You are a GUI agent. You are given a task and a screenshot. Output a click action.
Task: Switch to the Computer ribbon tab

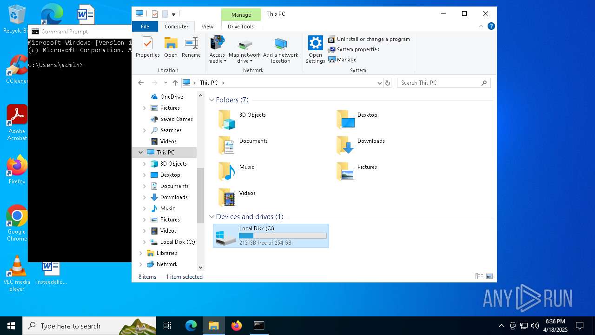click(177, 27)
